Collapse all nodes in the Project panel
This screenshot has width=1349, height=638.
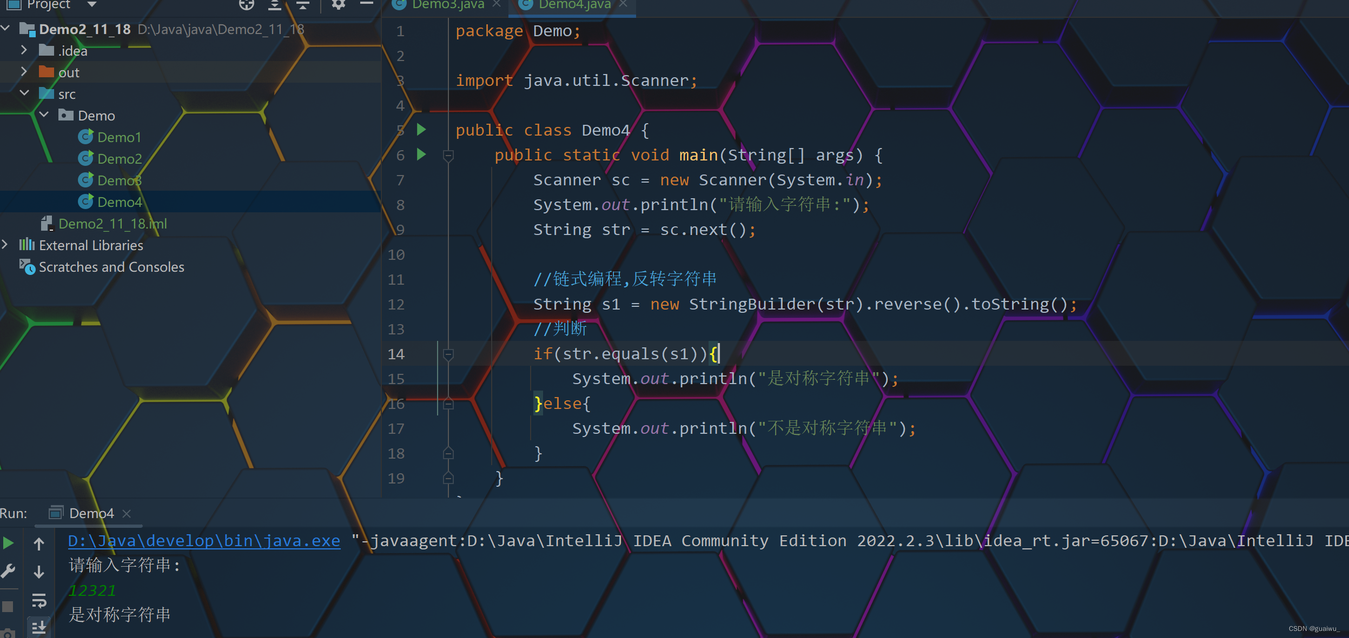point(302,5)
